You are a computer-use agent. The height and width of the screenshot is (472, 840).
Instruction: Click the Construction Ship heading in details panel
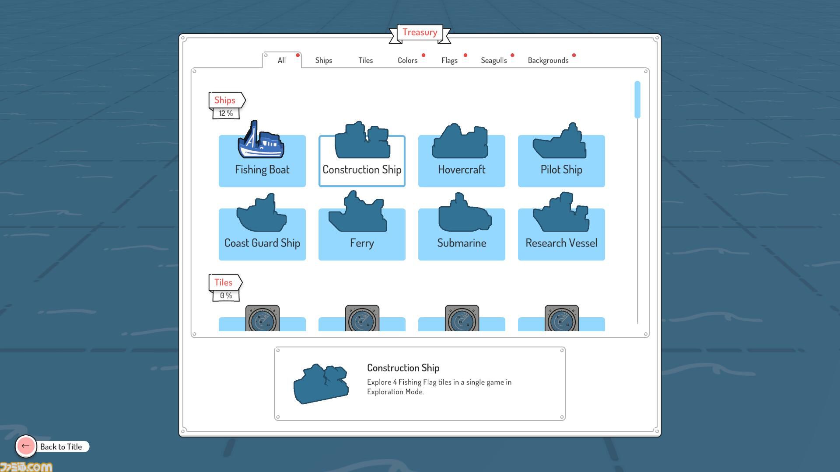click(x=403, y=368)
